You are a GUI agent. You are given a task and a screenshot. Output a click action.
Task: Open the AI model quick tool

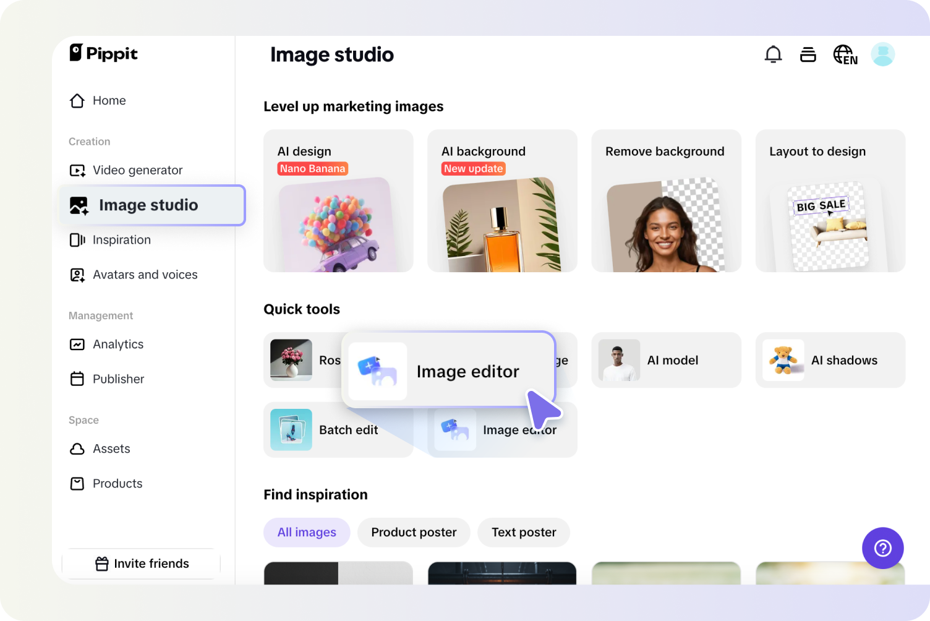pyautogui.click(x=666, y=360)
